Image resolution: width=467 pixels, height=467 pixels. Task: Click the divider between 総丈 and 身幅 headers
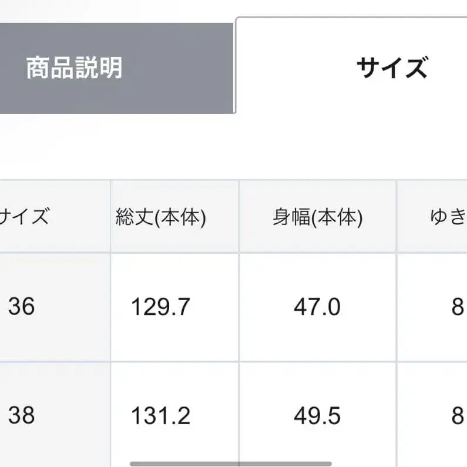coord(239,217)
